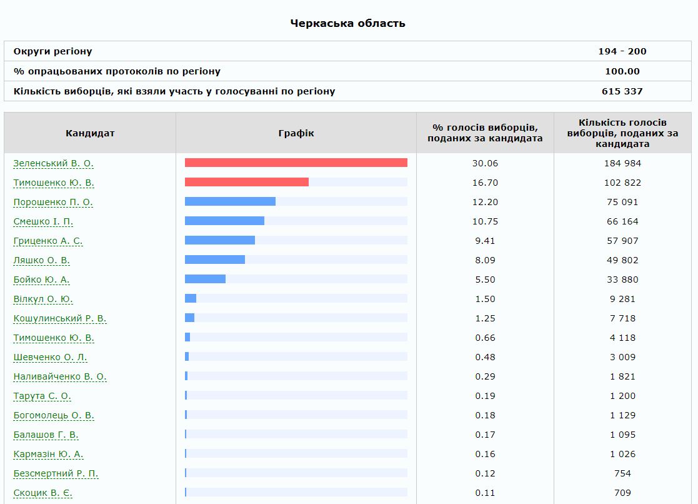698x504 pixels.
Task: Click the Шевченко О. Л. link
Action: 51,357
